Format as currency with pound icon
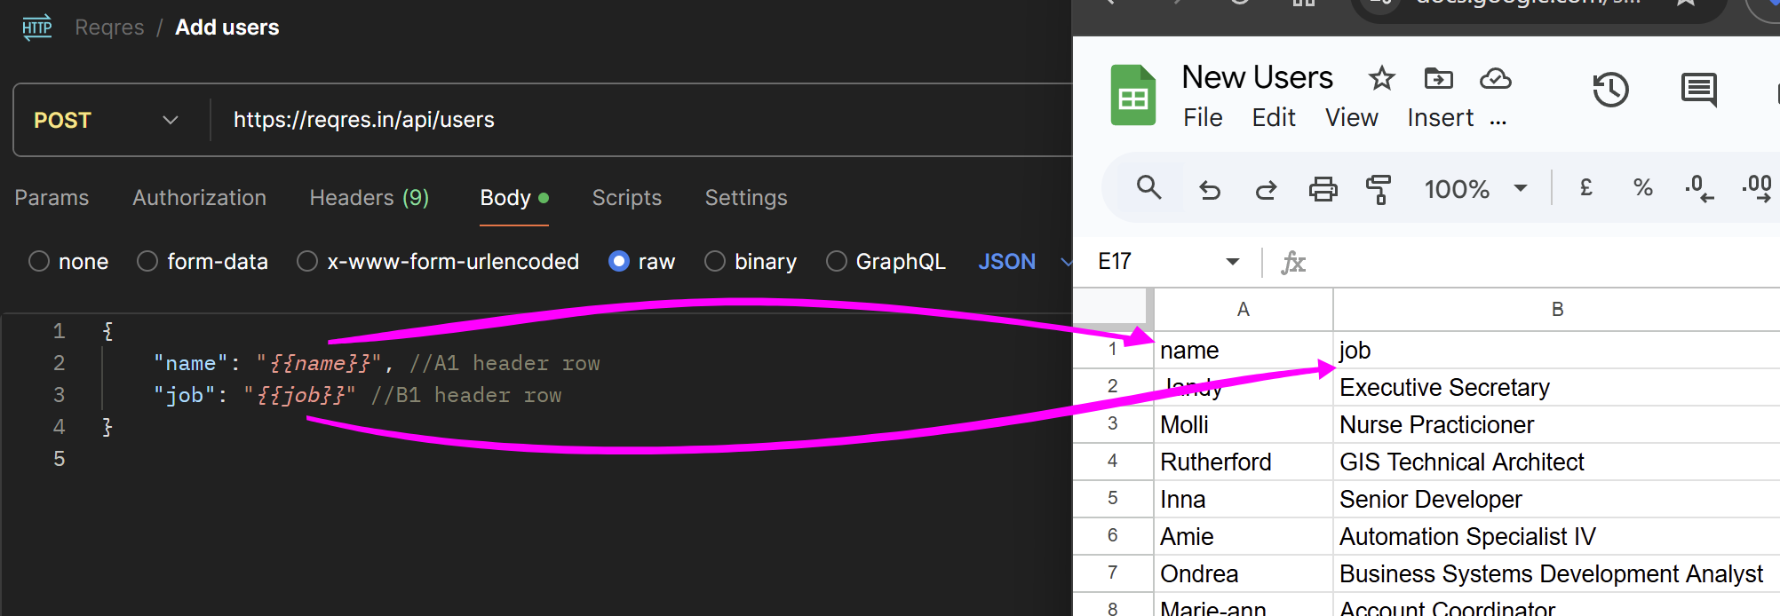This screenshot has height=616, width=1780. (1585, 187)
